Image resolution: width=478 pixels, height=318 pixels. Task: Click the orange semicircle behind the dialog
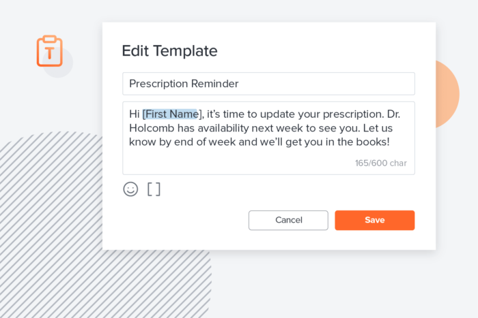[x=447, y=94]
